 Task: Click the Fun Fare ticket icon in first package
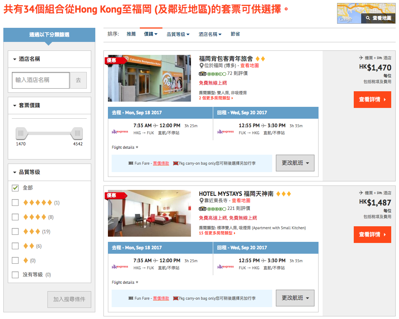click(x=131, y=163)
